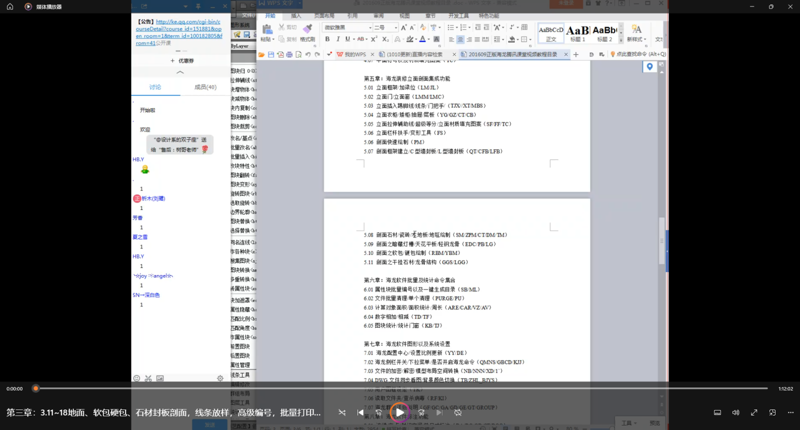
Task: Go to the media player Home
Action: (10, 6)
